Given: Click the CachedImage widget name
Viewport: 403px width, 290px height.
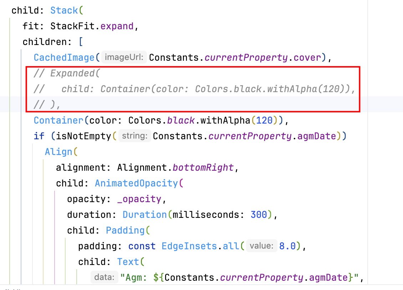Looking at the screenshot, I should pos(64,57).
